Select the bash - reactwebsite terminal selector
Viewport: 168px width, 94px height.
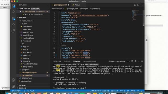pos(117,61)
